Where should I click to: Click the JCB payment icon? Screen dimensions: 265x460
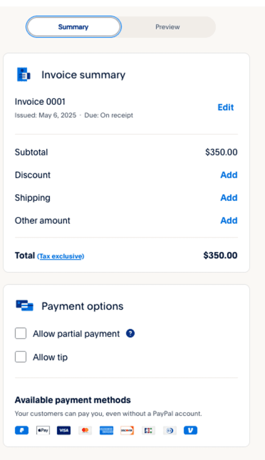(x=148, y=430)
